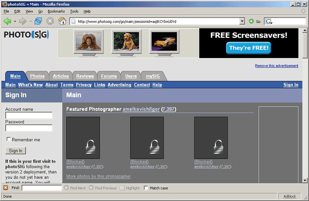309x201 pixels.
Task: Open the Back history dropdown arrow
Action: coord(15,21)
